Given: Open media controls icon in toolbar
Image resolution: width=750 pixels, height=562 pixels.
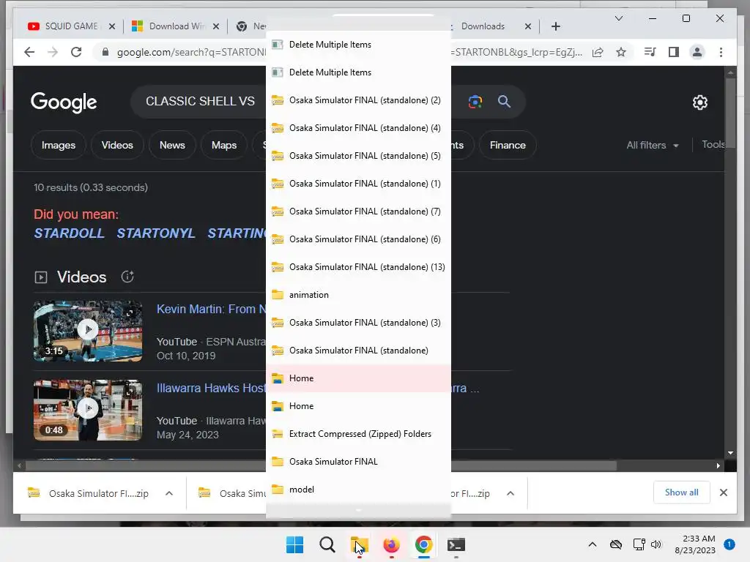Looking at the screenshot, I should (x=650, y=52).
